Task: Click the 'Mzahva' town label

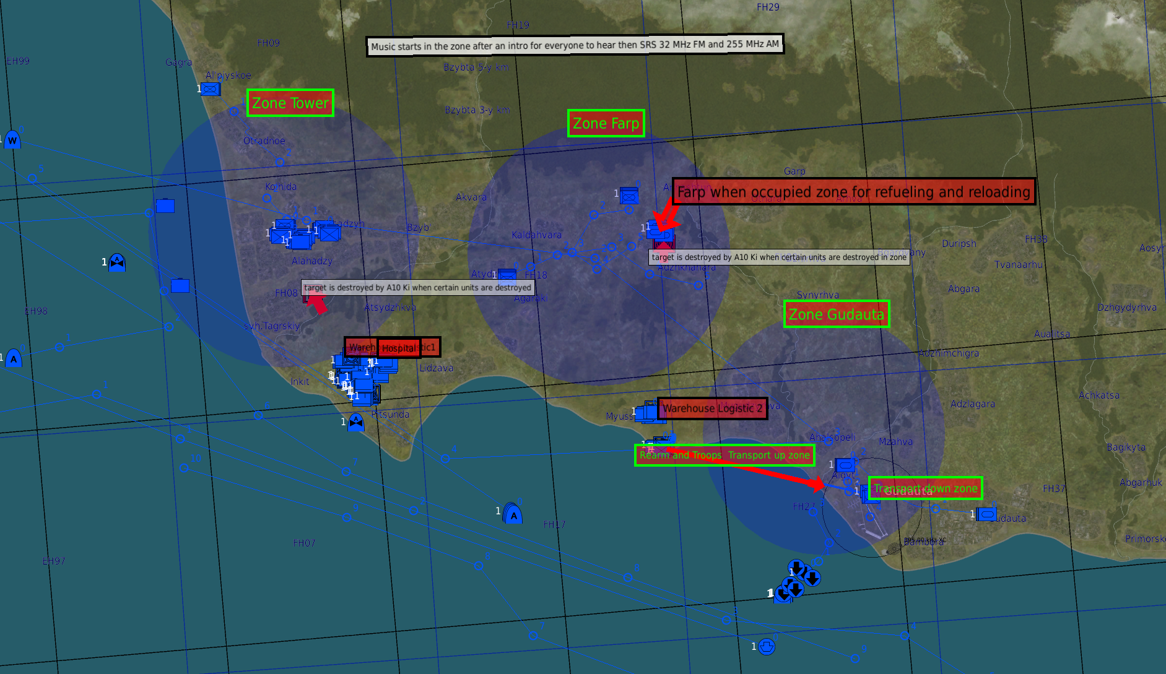Action: tap(896, 441)
